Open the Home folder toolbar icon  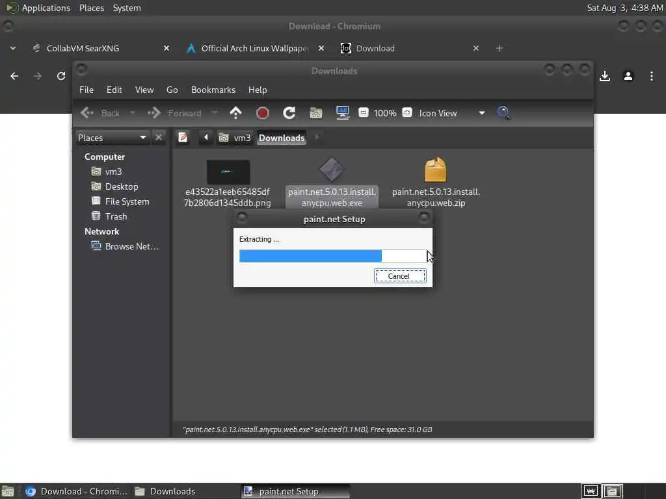pyautogui.click(x=316, y=113)
